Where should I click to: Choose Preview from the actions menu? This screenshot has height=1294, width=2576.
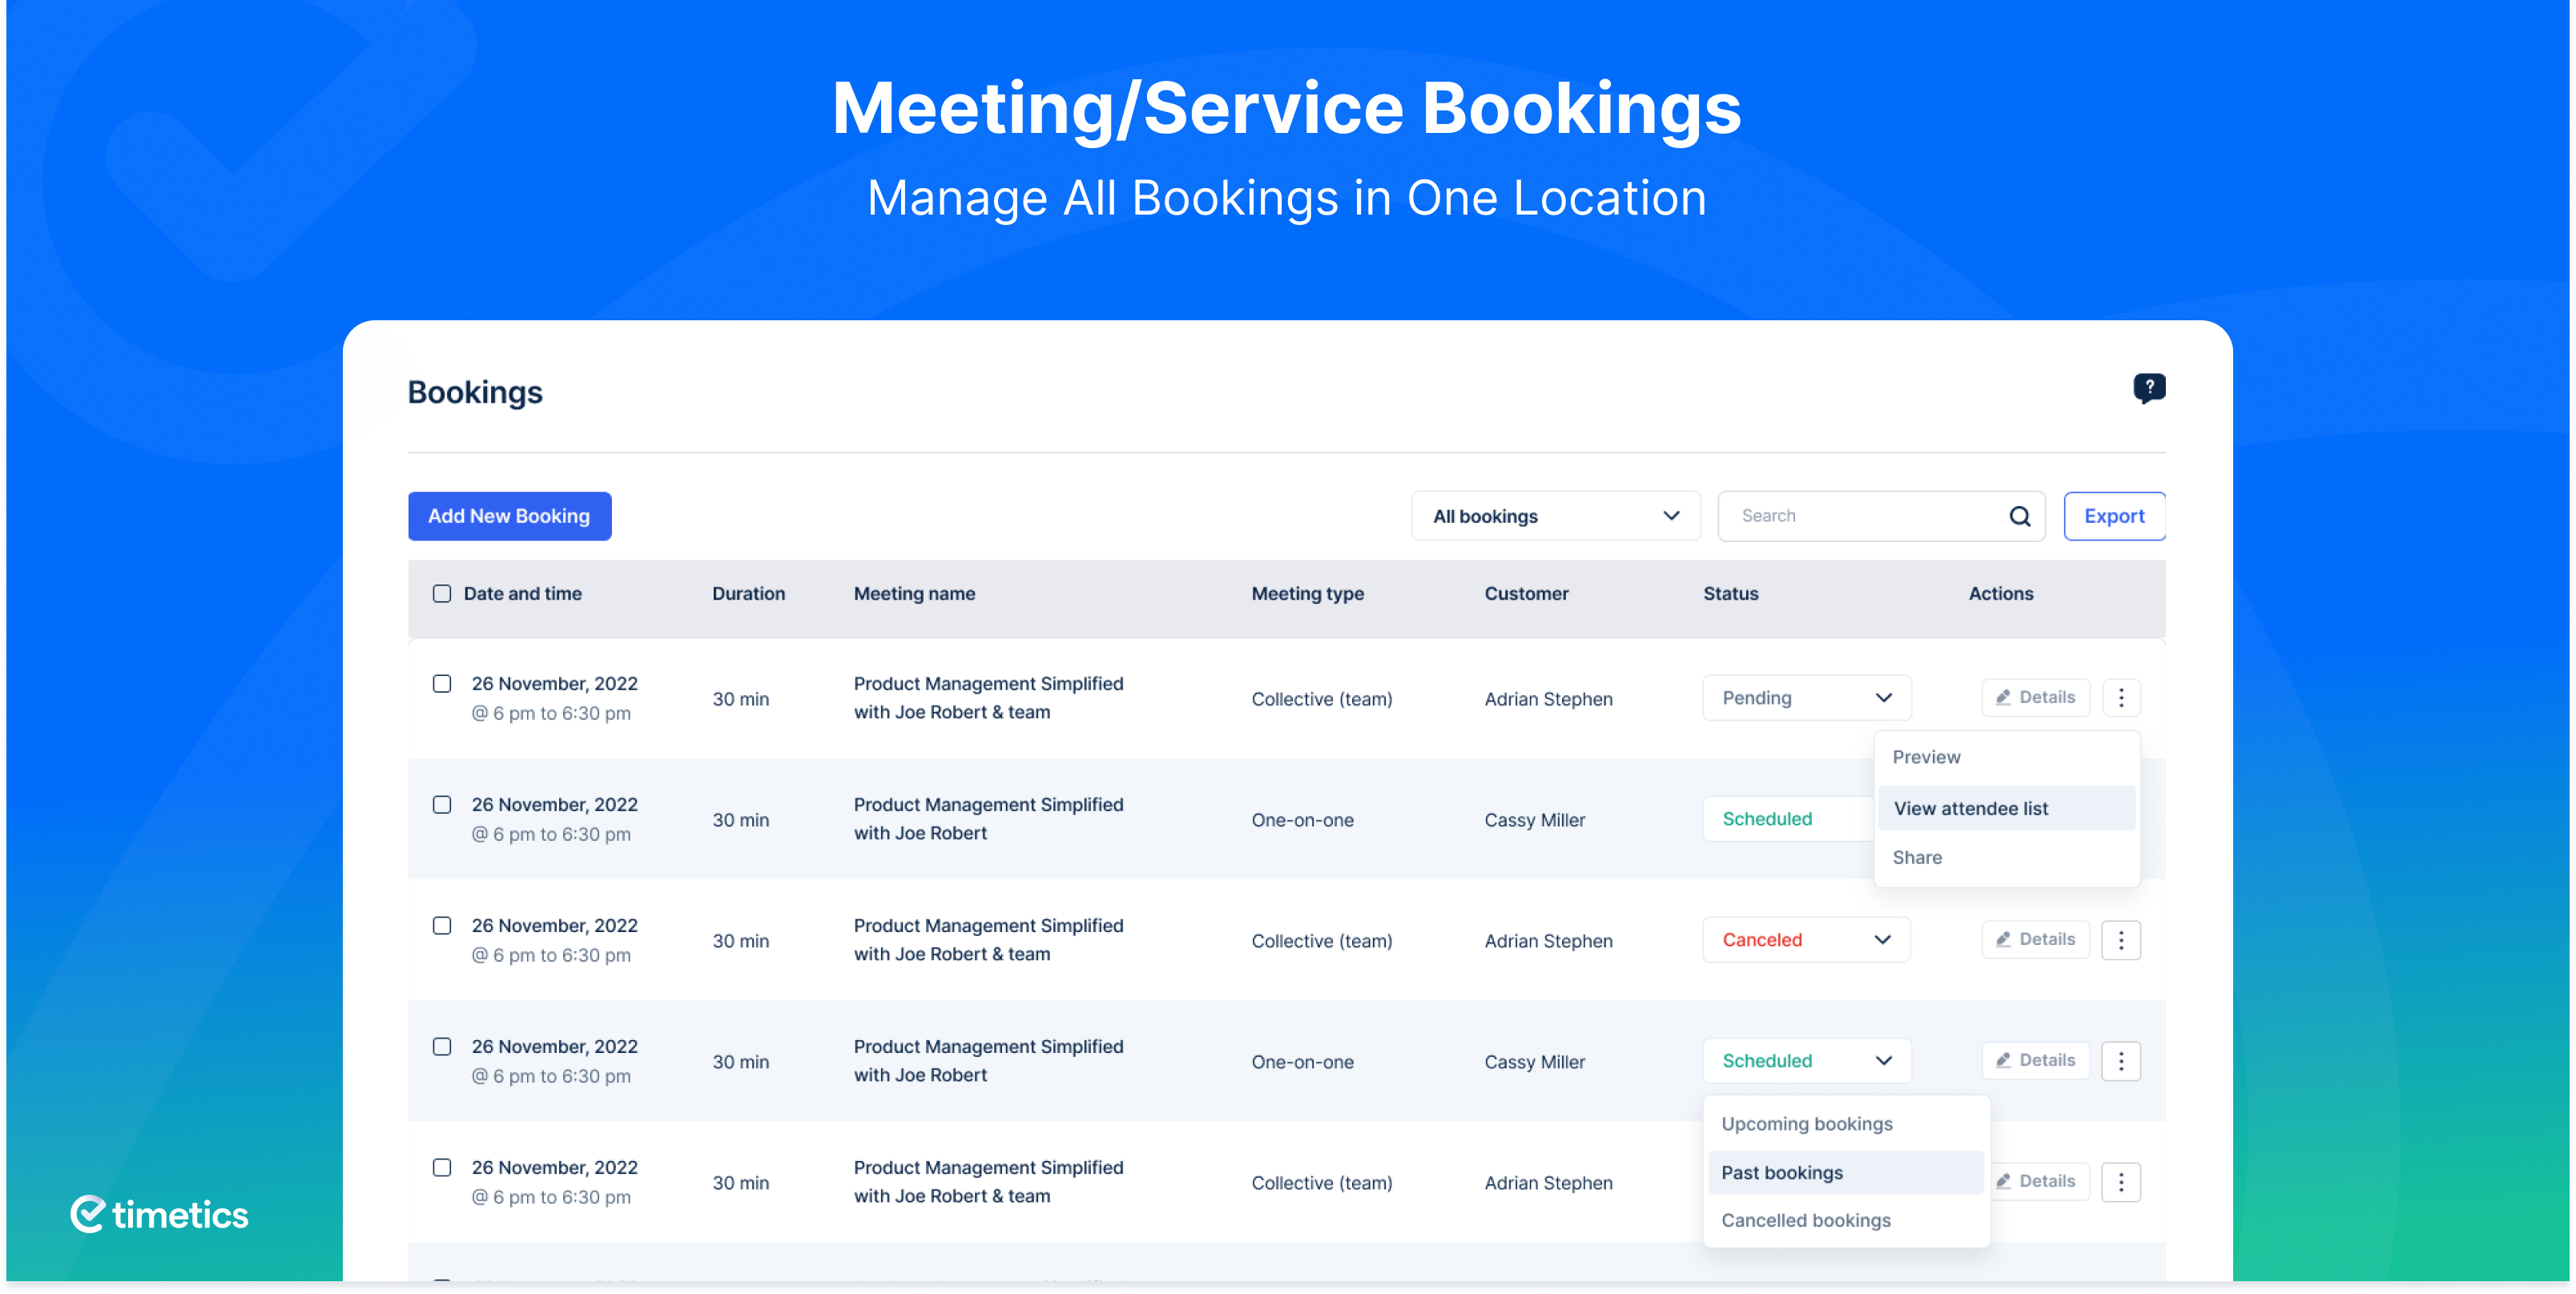coord(2006,757)
